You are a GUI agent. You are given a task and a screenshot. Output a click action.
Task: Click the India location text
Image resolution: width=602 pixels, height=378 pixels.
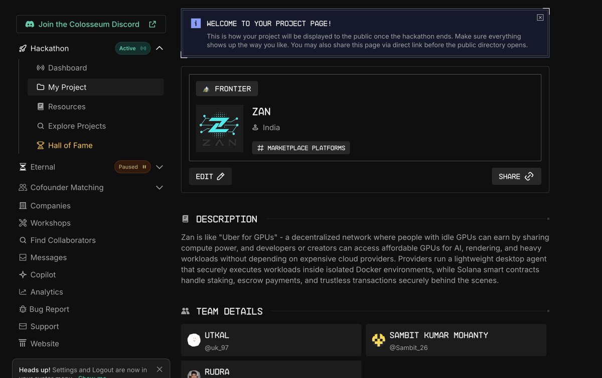point(271,128)
